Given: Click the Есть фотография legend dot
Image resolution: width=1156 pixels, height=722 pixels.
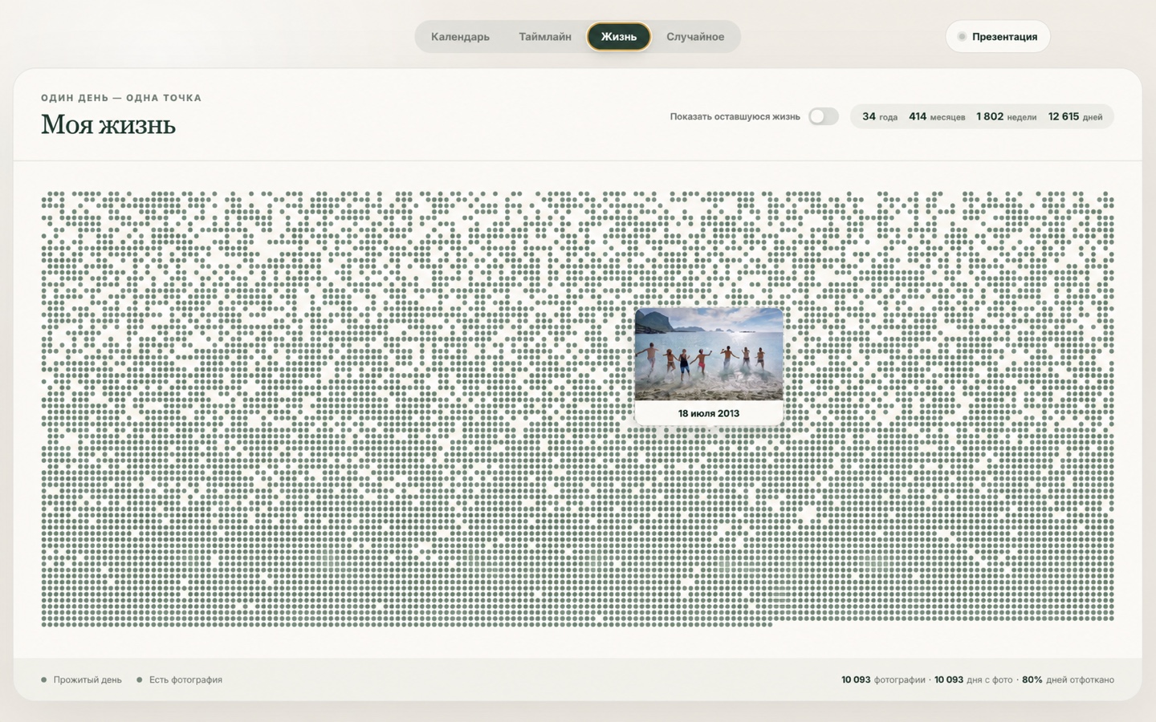Looking at the screenshot, I should coord(140,680).
